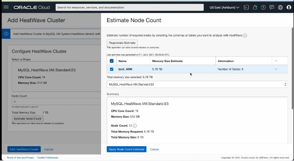Click the resource search field

[x=129, y=7]
